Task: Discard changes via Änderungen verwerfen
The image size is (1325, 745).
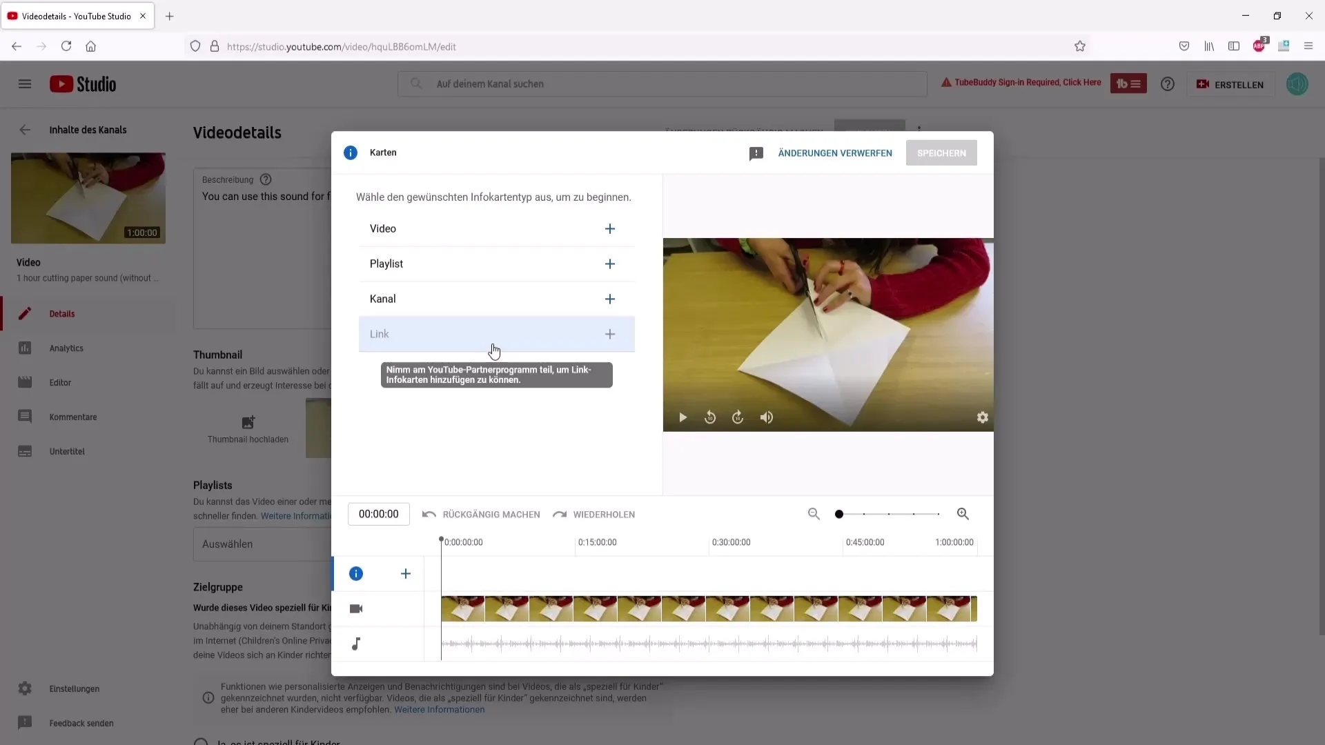Action: pos(835,153)
